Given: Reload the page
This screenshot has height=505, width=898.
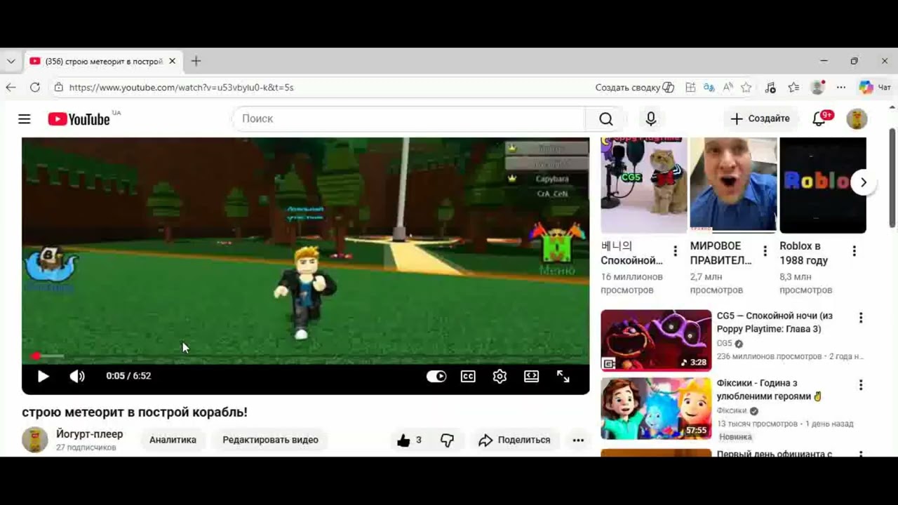Looking at the screenshot, I should [35, 88].
